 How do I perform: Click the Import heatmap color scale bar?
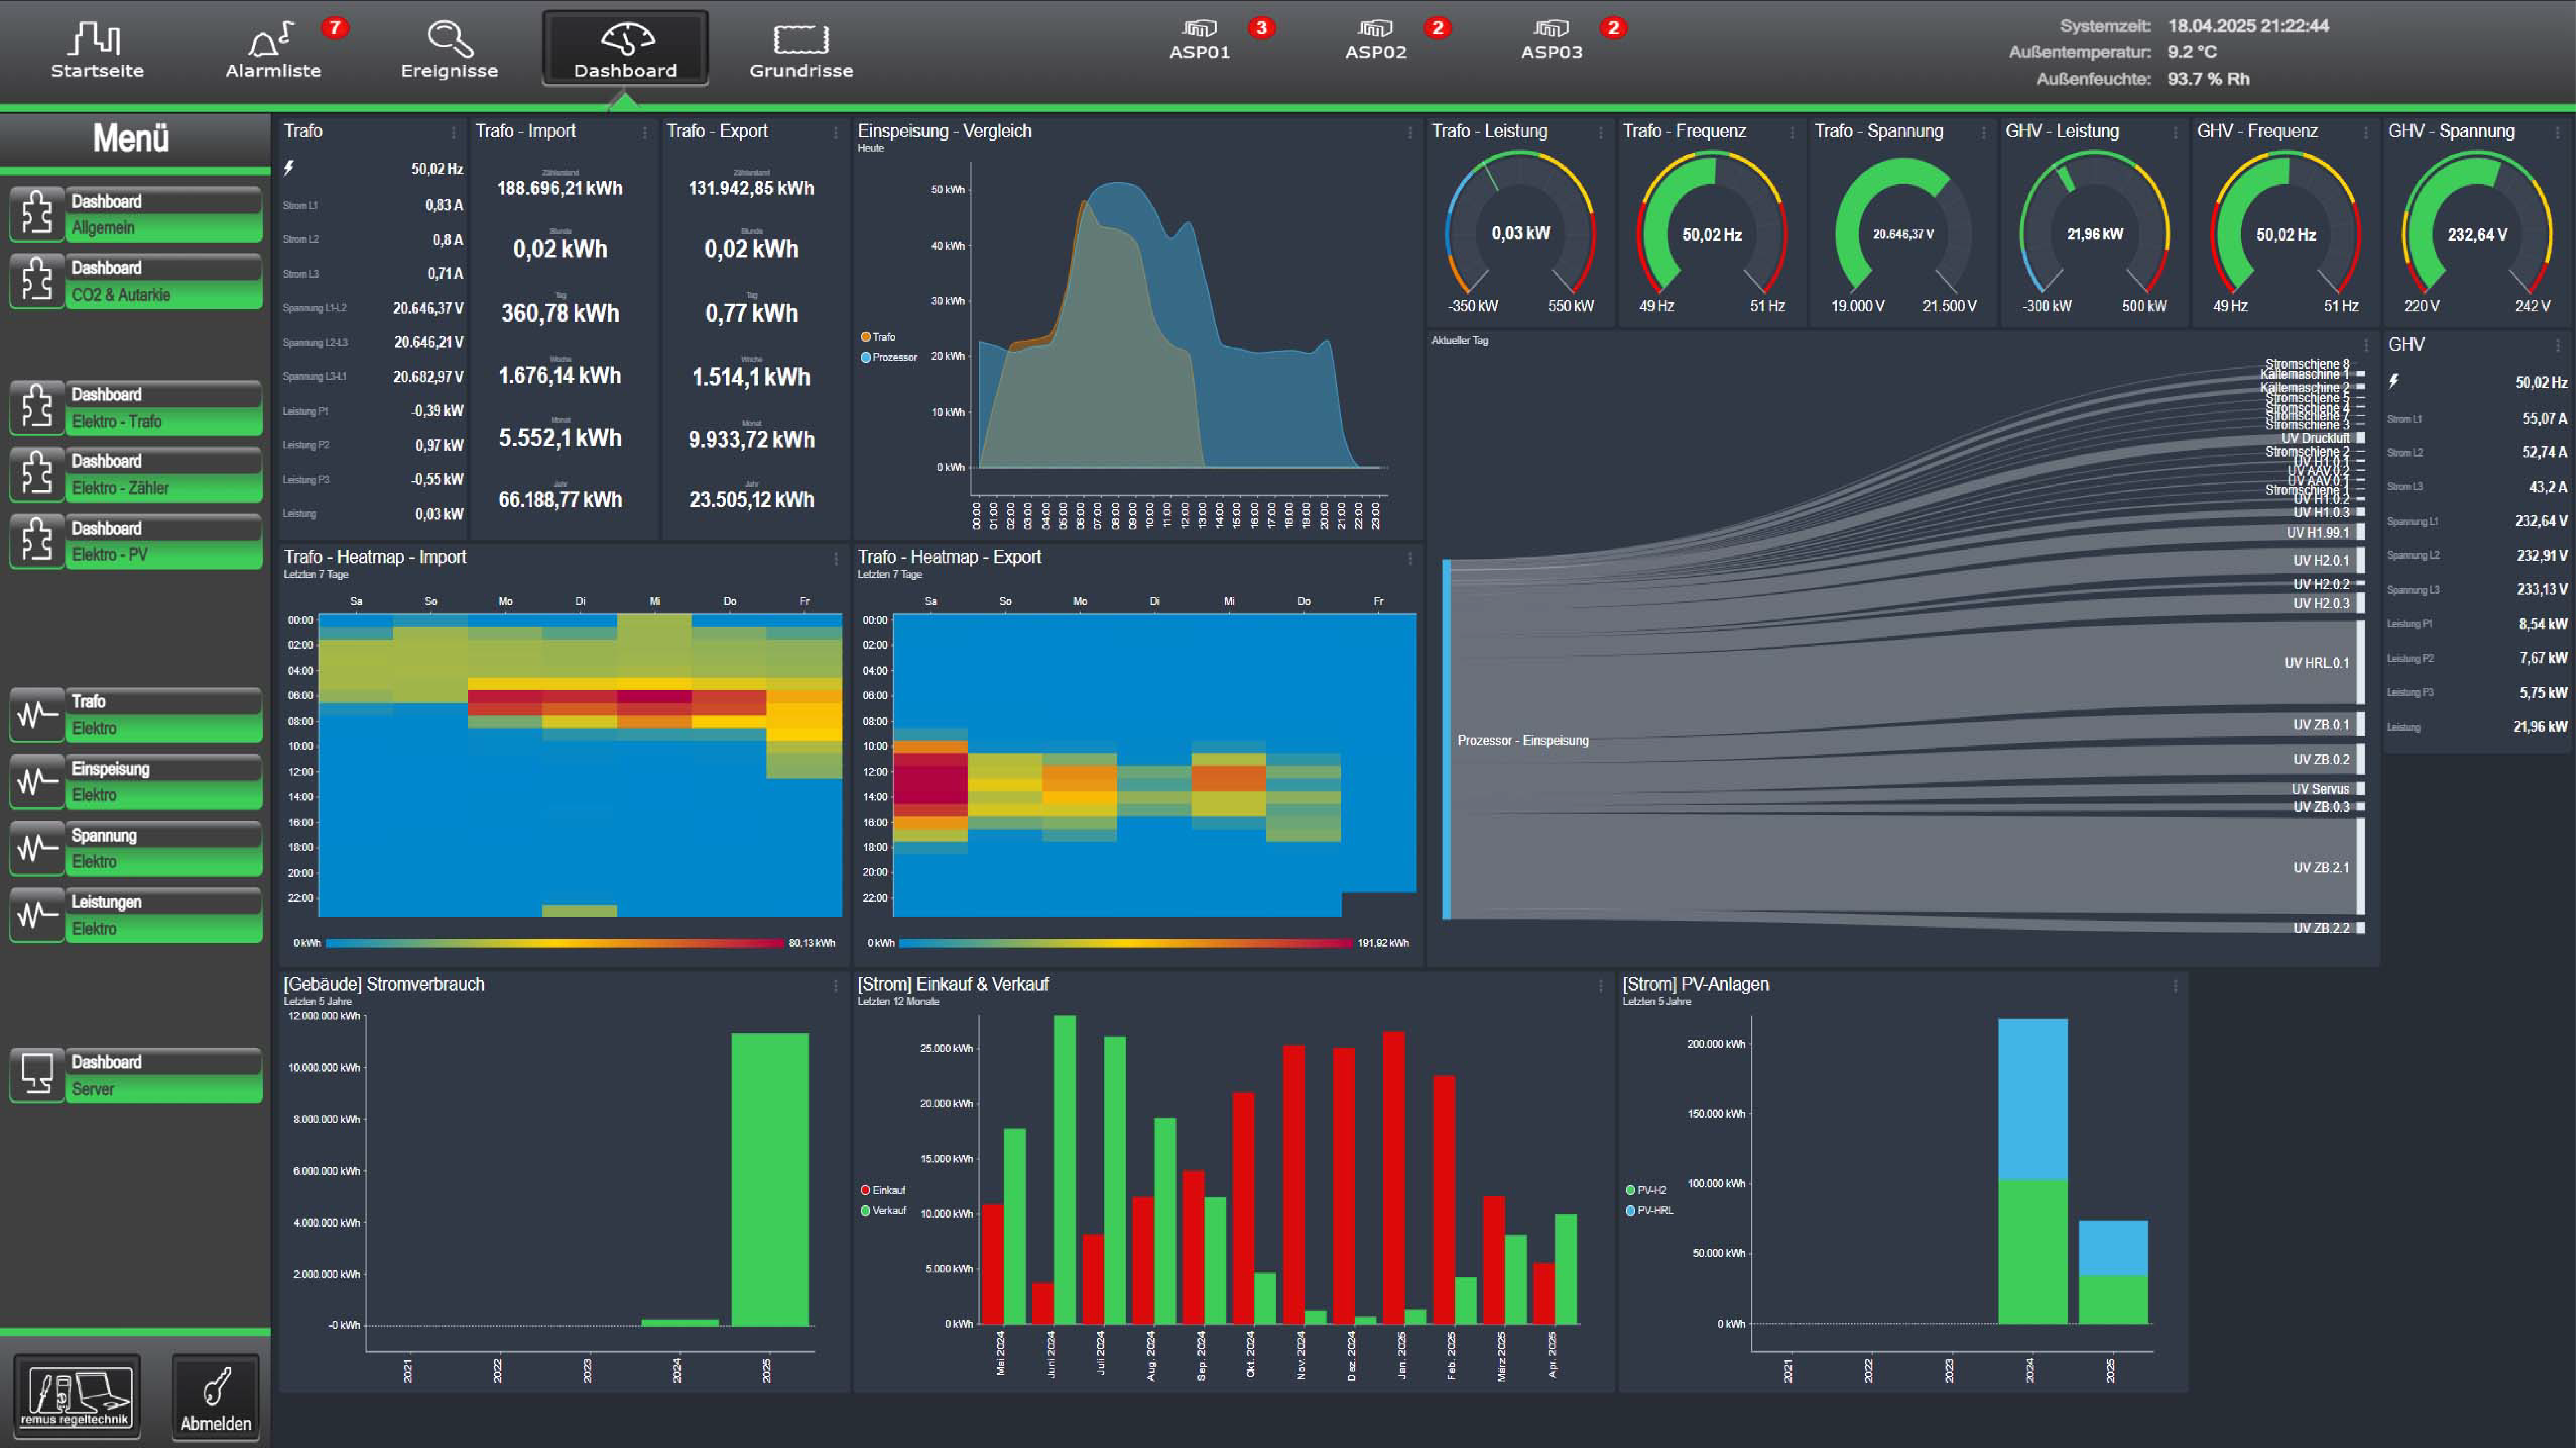(x=555, y=943)
